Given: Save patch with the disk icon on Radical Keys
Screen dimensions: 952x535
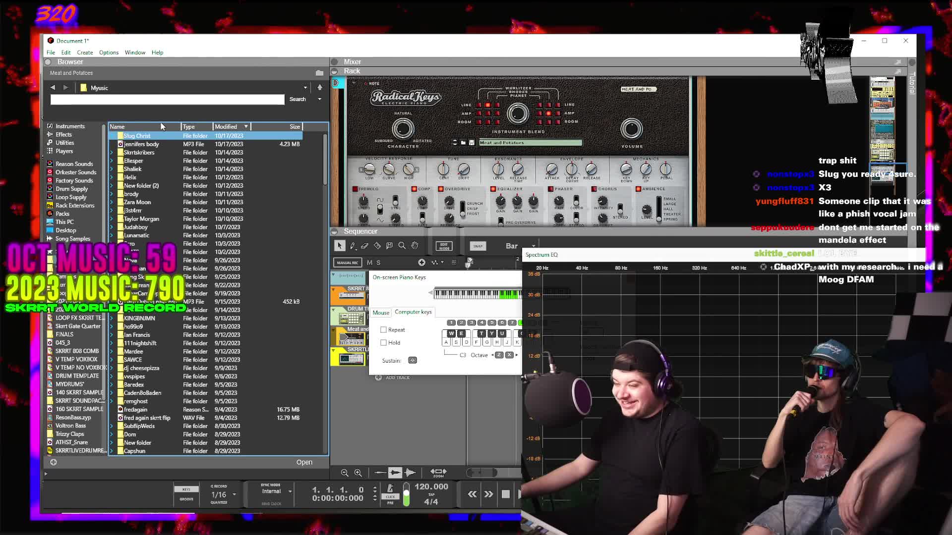Looking at the screenshot, I should tap(472, 143).
